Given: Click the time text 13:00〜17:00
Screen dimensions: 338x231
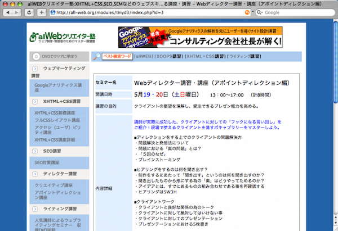Looking at the screenshot, I should click(227, 95).
